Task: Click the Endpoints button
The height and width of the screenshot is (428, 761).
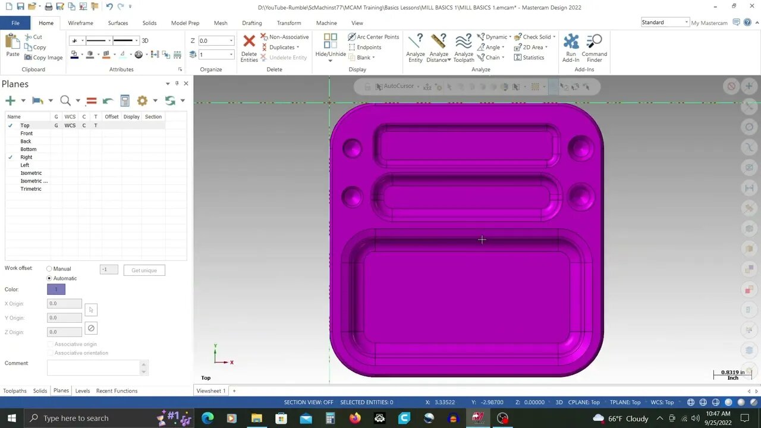Action: (x=364, y=48)
